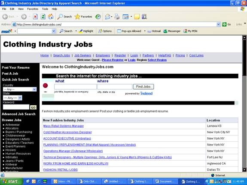247x185 pixels.
Task: Expand the Edit icon dropdown arrow
Action: (131, 17)
